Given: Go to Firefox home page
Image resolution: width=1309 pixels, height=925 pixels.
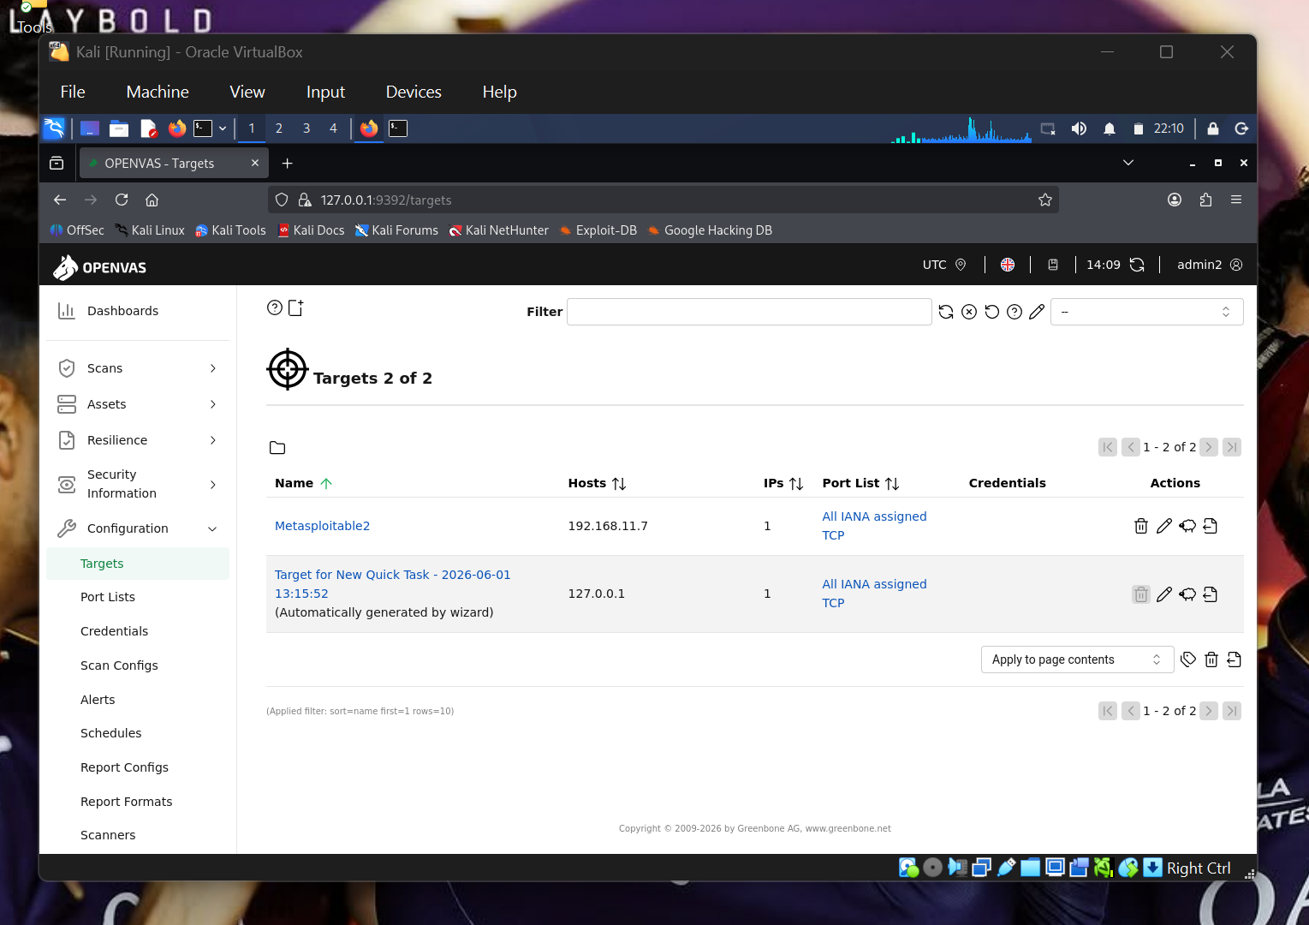Looking at the screenshot, I should [152, 200].
